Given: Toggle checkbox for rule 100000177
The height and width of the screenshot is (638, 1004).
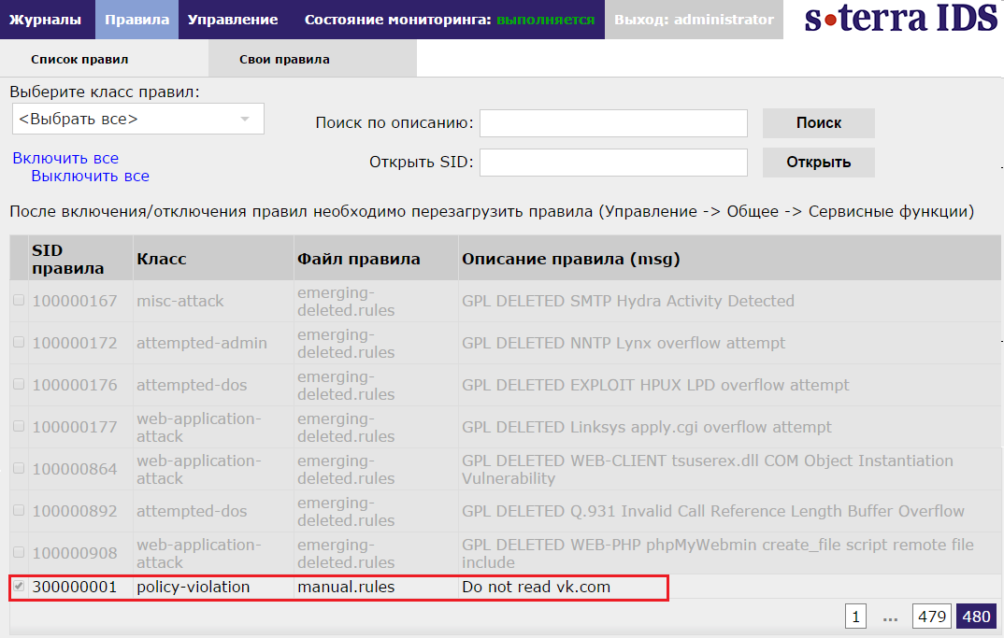Looking at the screenshot, I should point(20,426).
